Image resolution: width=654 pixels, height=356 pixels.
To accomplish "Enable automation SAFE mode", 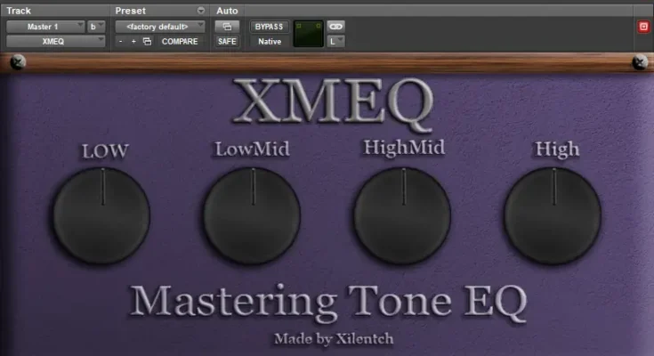I will 227,41.
